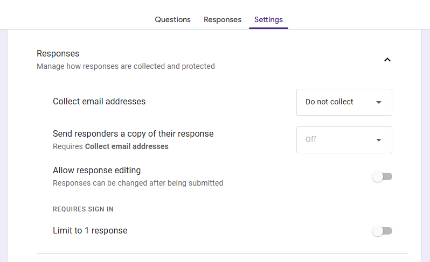Open the Responses tab
Screen dimensions: 430x262
223,19
